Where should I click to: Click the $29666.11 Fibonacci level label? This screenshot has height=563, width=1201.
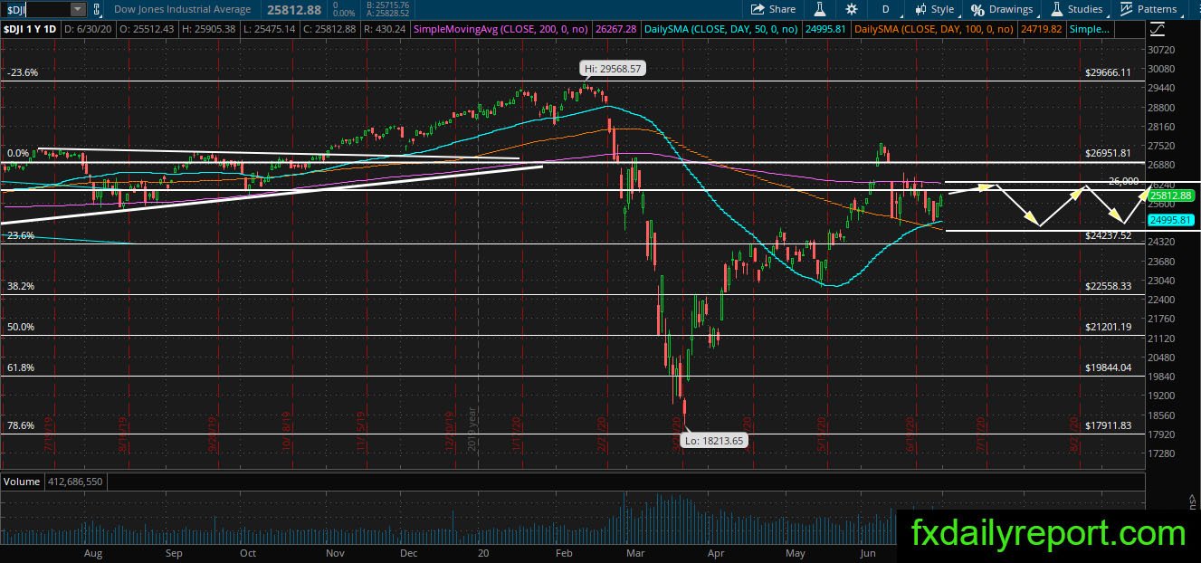(x=1109, y=72)
